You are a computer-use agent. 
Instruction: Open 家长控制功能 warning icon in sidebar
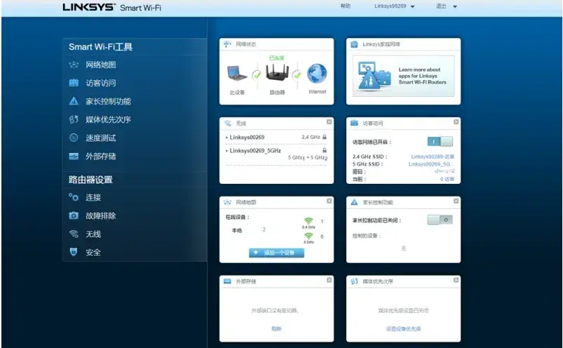74,102
